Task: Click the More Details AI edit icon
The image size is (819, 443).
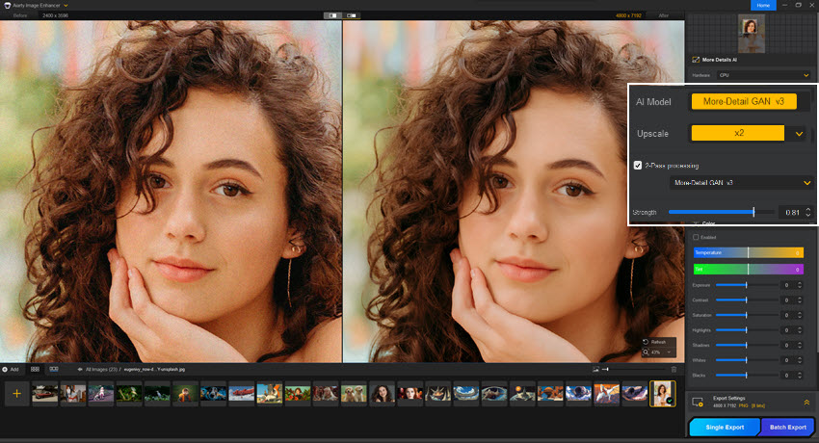Action: click(696, 60)
